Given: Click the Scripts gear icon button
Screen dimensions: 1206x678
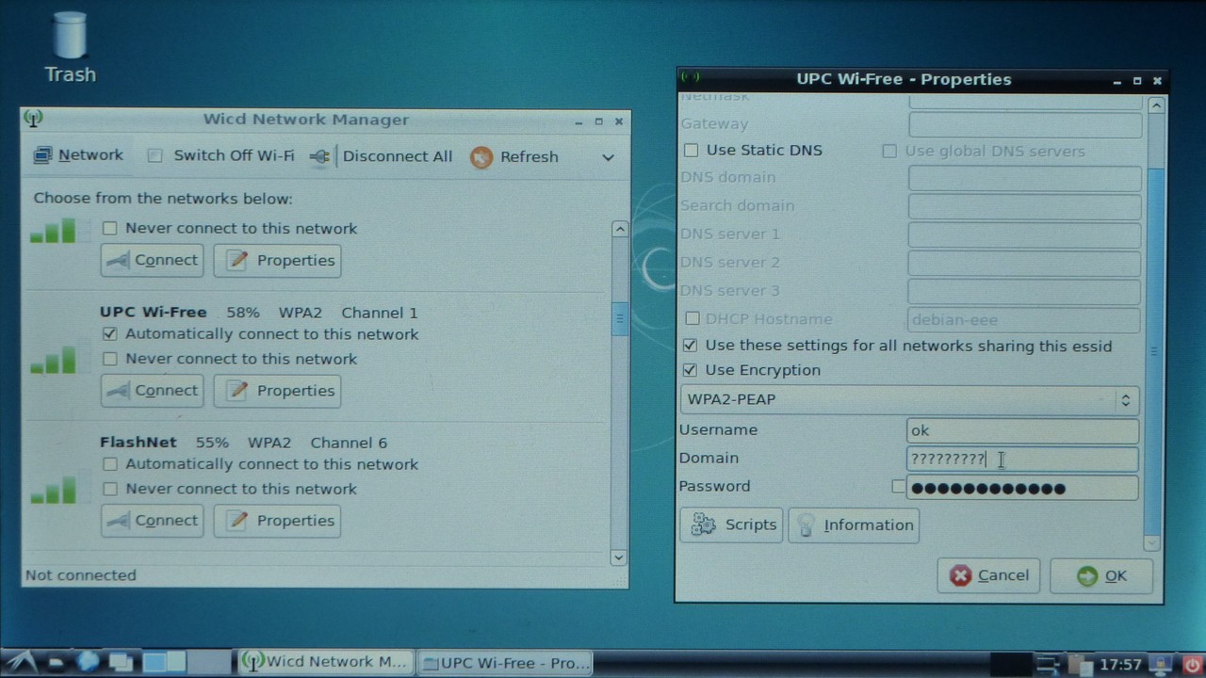Looking at the screenshot, I should point(731,525).
